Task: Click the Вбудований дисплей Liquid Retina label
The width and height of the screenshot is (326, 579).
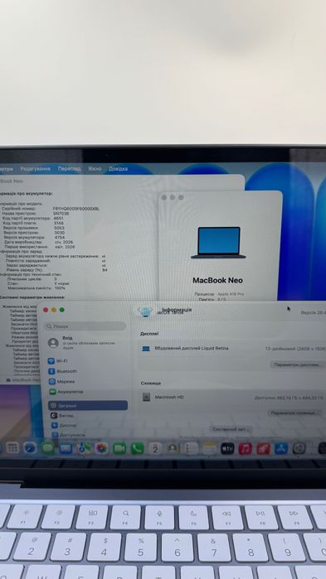Action: (x=192, y=348)
